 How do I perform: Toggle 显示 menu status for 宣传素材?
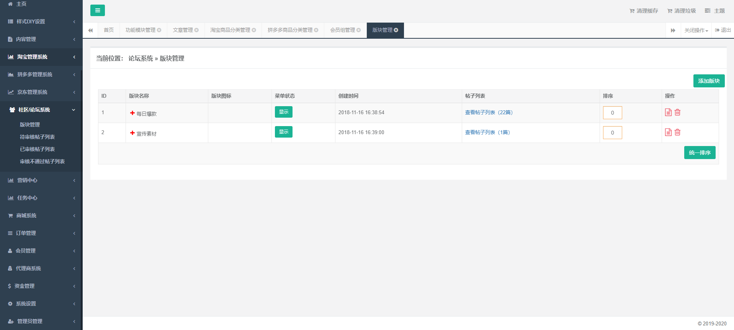pyautogui.click(x=283, y=132)
